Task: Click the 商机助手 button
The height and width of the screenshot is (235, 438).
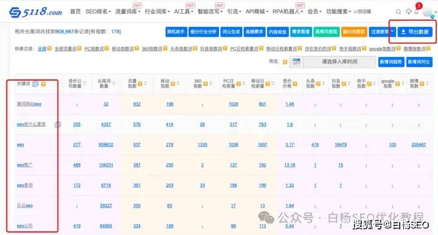Action: point(176,32)
